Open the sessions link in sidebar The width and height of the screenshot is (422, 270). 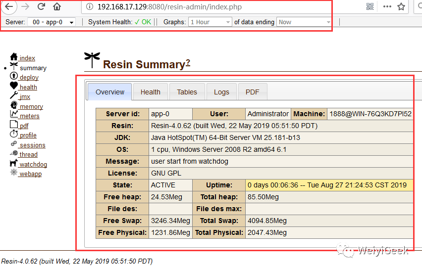pos(33,145)
